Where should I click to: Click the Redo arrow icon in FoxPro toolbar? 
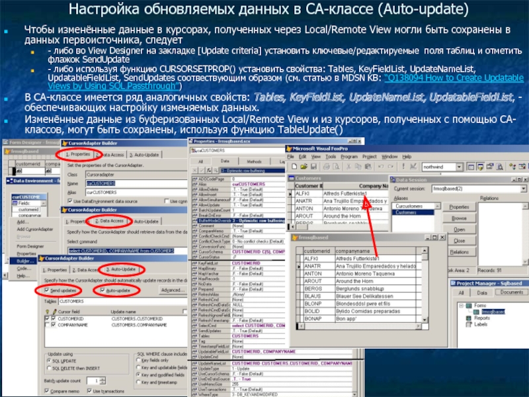coord(391,167)
